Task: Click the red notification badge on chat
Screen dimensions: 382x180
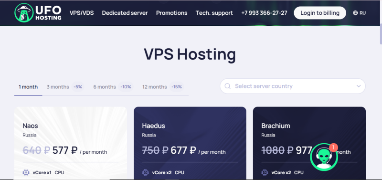Action: pos(333,148)
